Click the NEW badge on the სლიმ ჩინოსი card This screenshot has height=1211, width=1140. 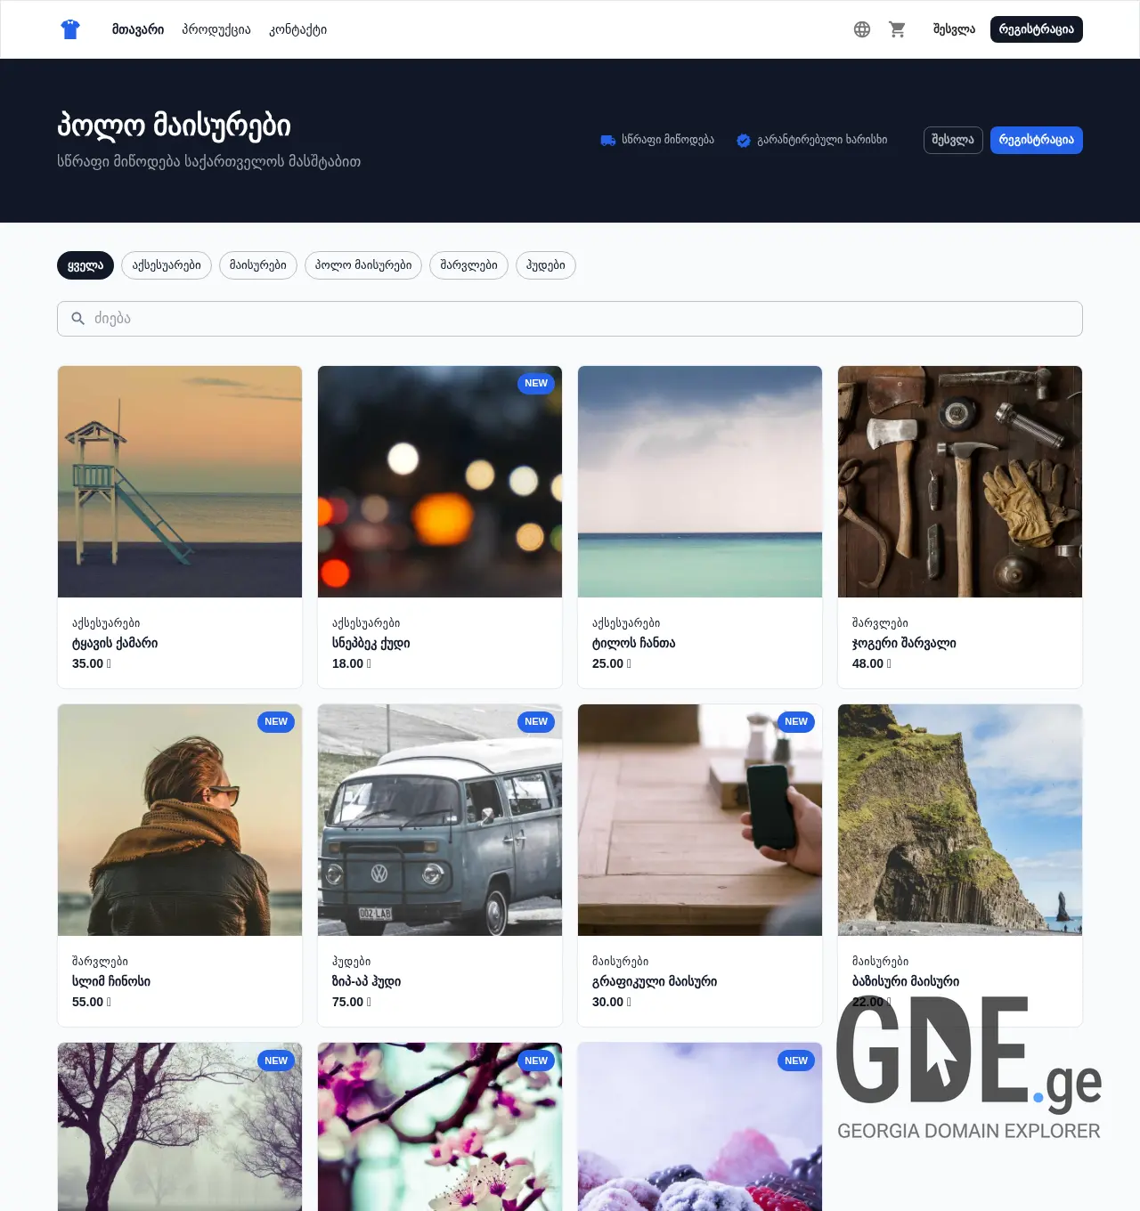(x=276, y=722)
